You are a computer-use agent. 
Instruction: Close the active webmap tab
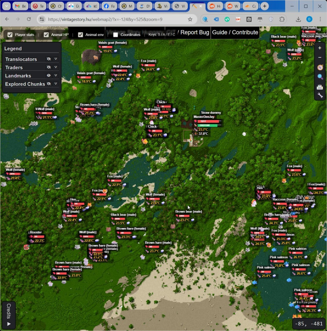point(201,6)
